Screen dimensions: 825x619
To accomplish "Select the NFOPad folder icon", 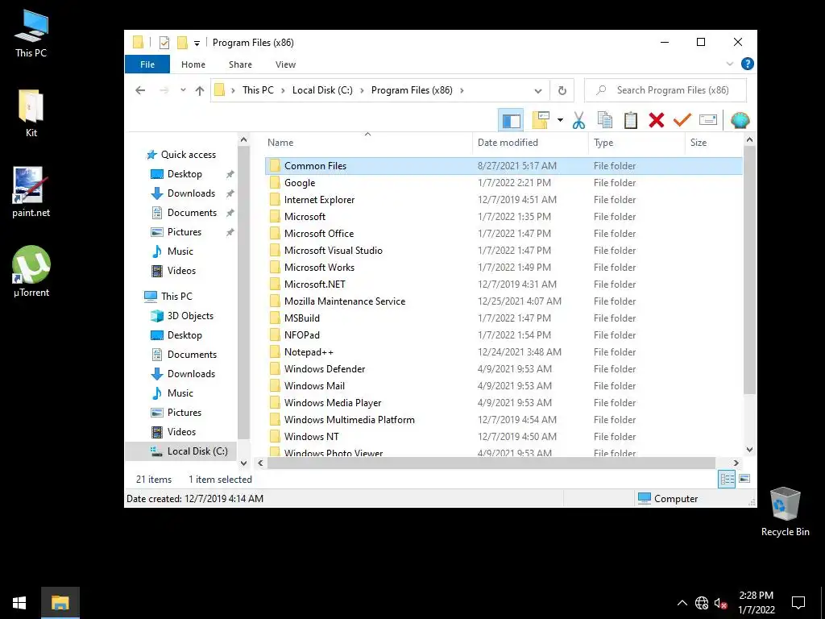I will pyautogui.click(x=275, y=335).
